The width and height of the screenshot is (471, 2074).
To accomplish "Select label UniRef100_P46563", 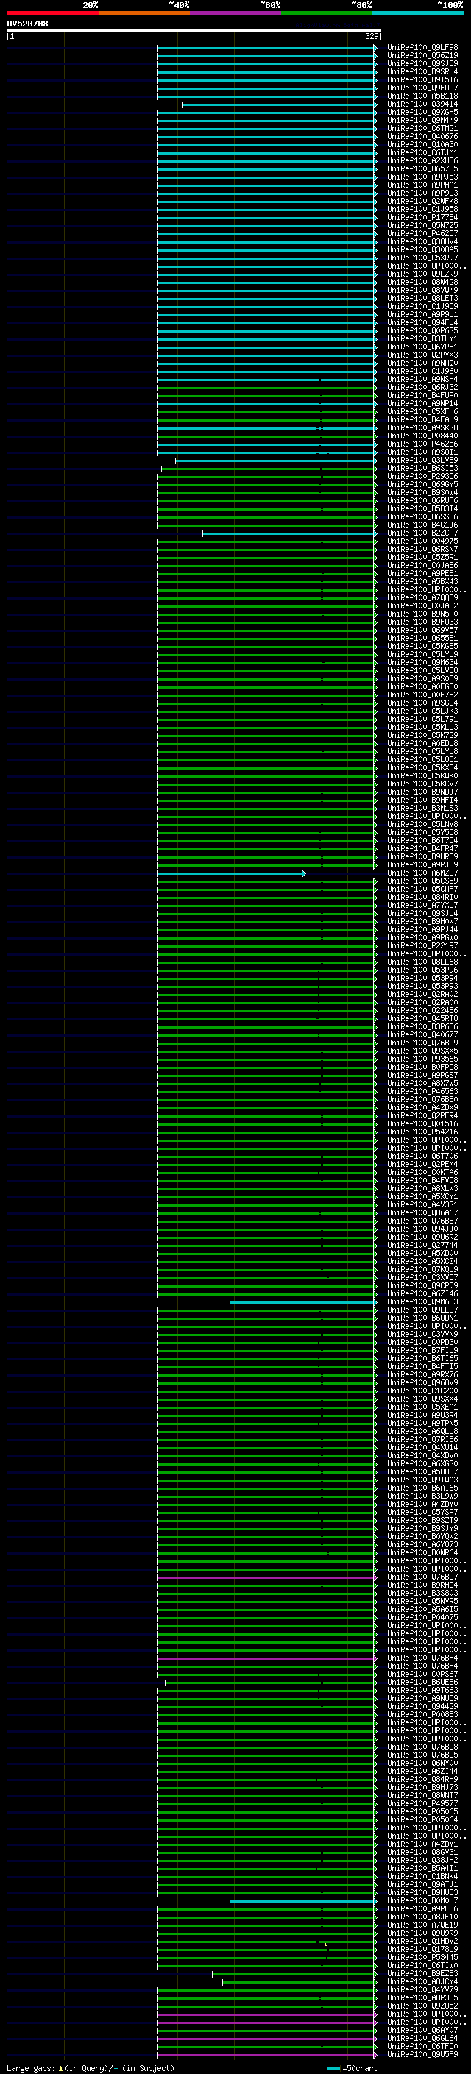I will (422, 1092).
